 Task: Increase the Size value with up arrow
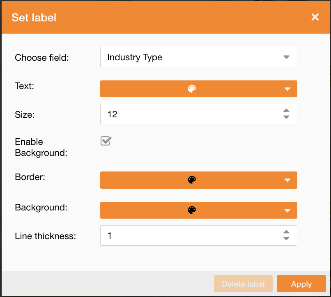pos(286,110)
